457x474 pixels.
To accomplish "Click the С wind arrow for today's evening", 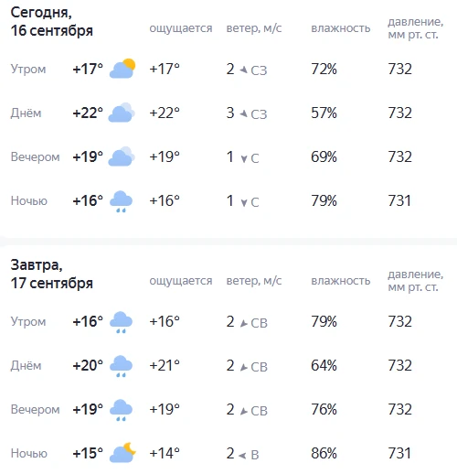I will pos(244,158).
